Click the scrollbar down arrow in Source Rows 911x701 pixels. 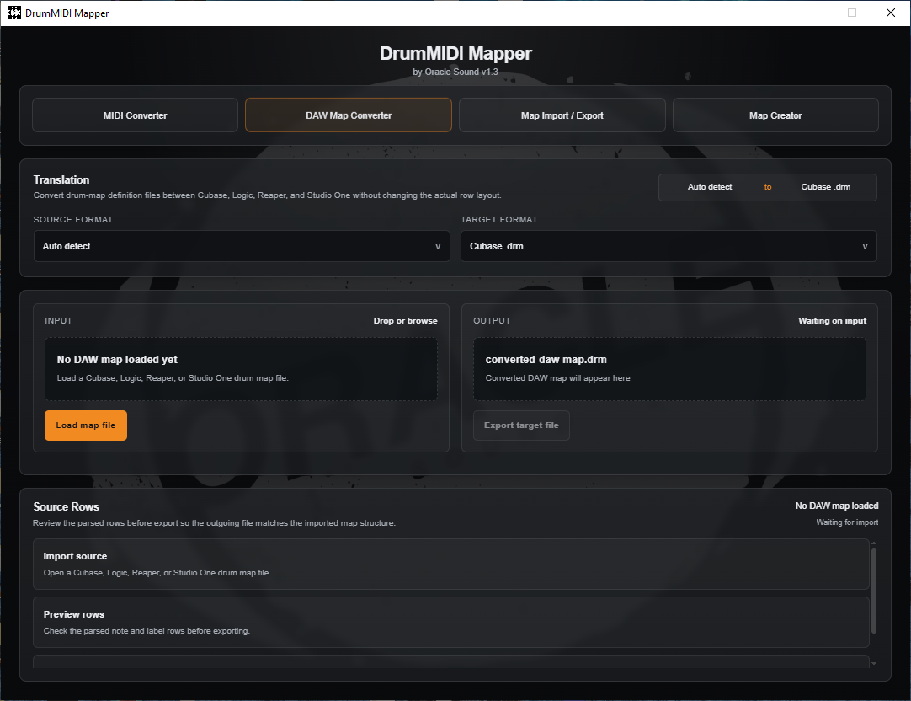tap(873, 664)
